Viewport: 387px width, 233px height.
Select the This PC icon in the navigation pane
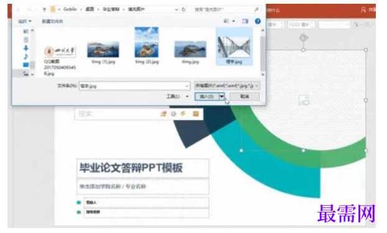click(26, 73)
